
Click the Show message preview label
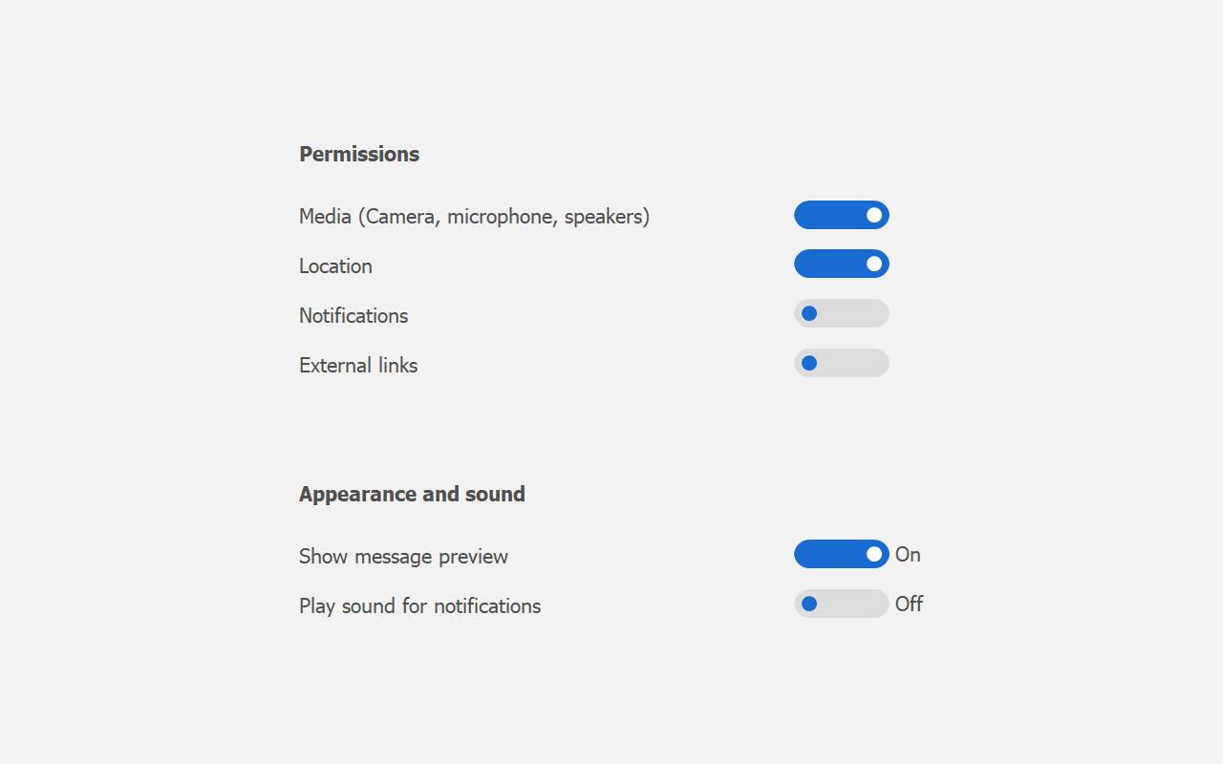click(x=403, y=557)
